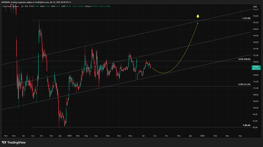Click the 140,00 price axis label
This screenshot has height=147, width=263.
tap(255, 42)
